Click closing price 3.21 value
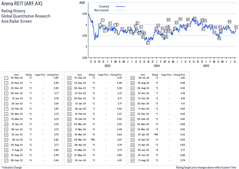Screen dimensions: 239x169 pyautogui.click(x=120, y=93)
